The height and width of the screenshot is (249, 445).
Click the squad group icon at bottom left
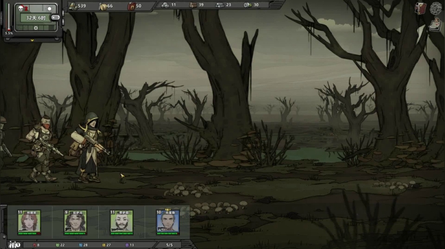[x=14, y=245]
